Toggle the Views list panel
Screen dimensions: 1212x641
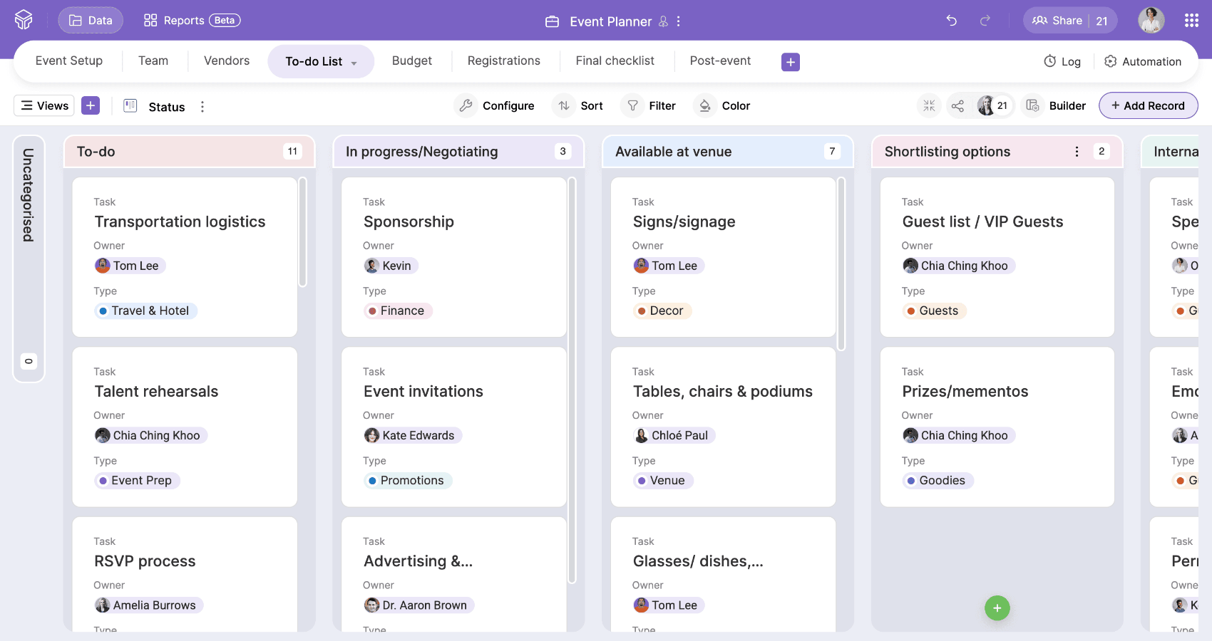coord(45,106)
